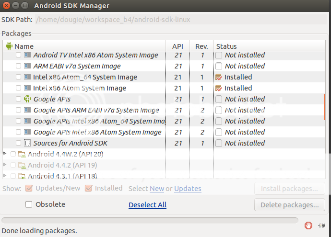Click the Delete packages button
This screenshot has height=237, width=331.
pyautogui.click(x=290, y=205)
